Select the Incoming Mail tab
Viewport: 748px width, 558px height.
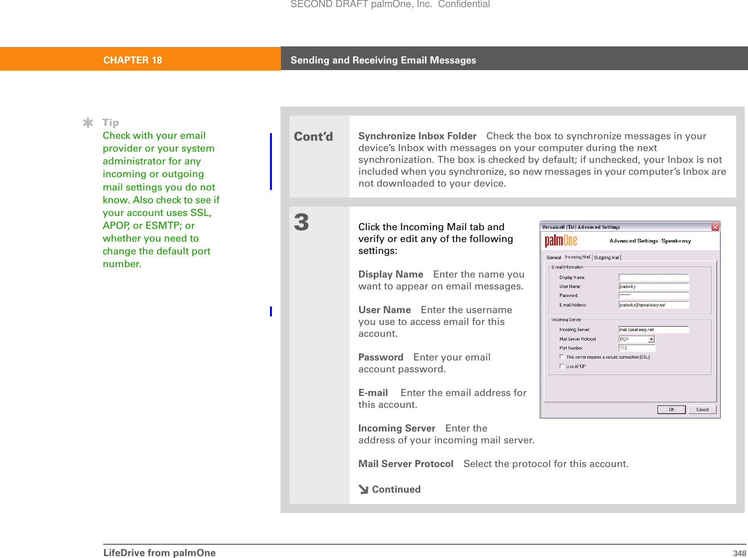click(x=577, y=257)
